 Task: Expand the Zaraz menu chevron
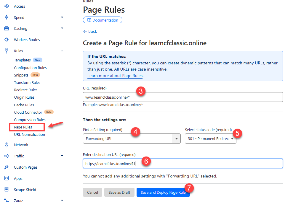click(62, 200)
